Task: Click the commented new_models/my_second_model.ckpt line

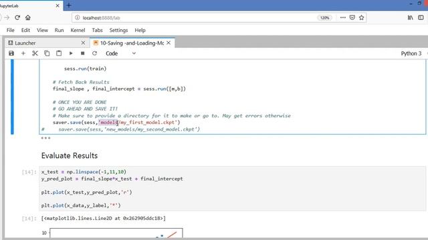Action: click(120, 129)
